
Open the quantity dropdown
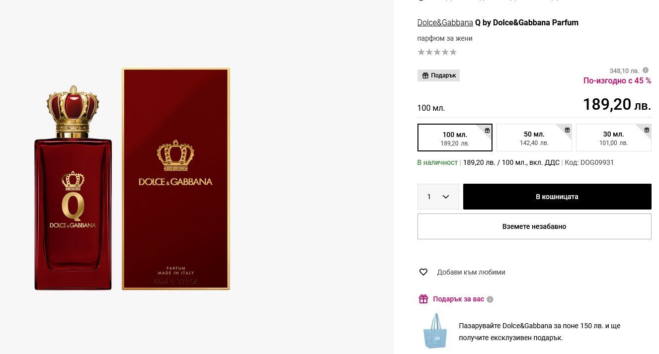[x=438, y=197]
